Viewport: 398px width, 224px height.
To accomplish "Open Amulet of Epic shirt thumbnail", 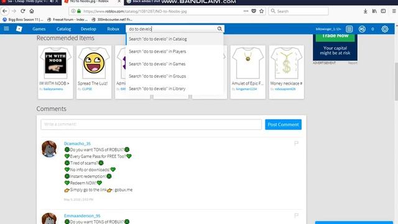I will click(x=248, y=63).
